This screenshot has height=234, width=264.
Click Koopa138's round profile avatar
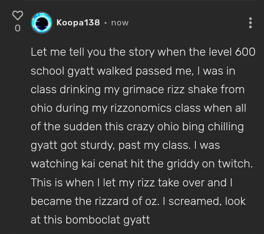click(x=41, y=23)
